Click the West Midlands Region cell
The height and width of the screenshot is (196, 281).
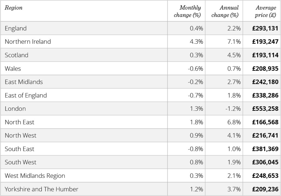click(35, 176)
